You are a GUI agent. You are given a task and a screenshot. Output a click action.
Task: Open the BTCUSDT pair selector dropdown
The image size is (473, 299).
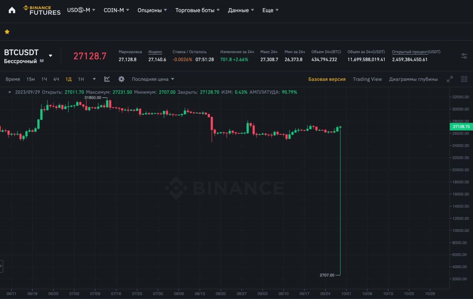tap(51, 56)
